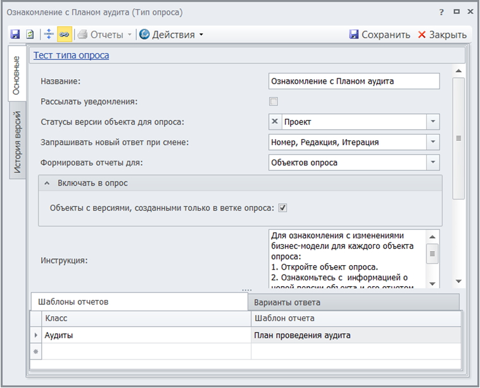The width and height of the screenshot is (480, 388).
Task: Click the save floppy disk icon in toolbar
Action: 16,34
